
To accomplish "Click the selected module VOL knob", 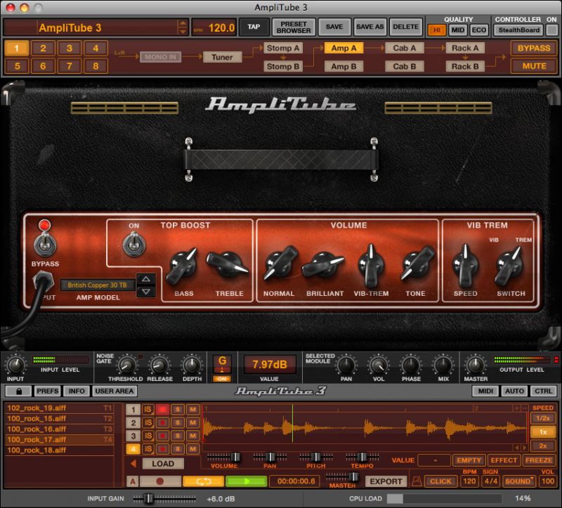I will (378, 365).
